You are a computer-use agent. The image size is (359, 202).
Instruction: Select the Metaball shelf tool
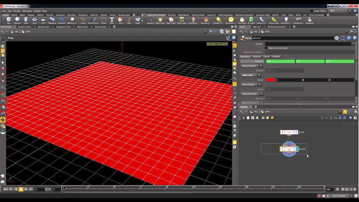(x=52, y=20)
